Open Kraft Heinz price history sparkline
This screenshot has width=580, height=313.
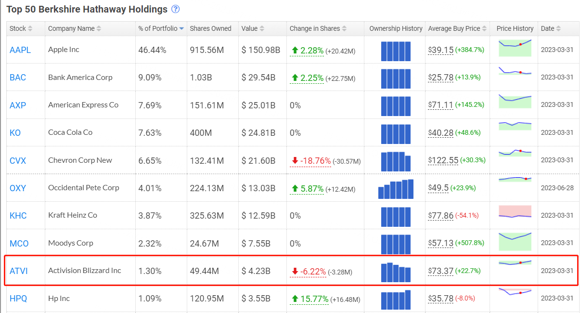[x=515, y=212]
